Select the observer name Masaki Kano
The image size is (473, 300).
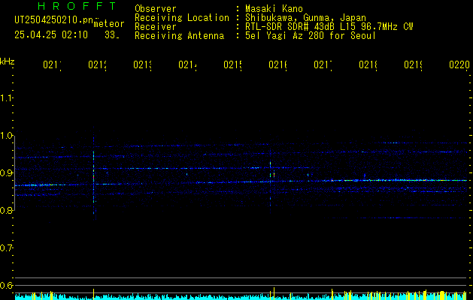tap(274, 9)
